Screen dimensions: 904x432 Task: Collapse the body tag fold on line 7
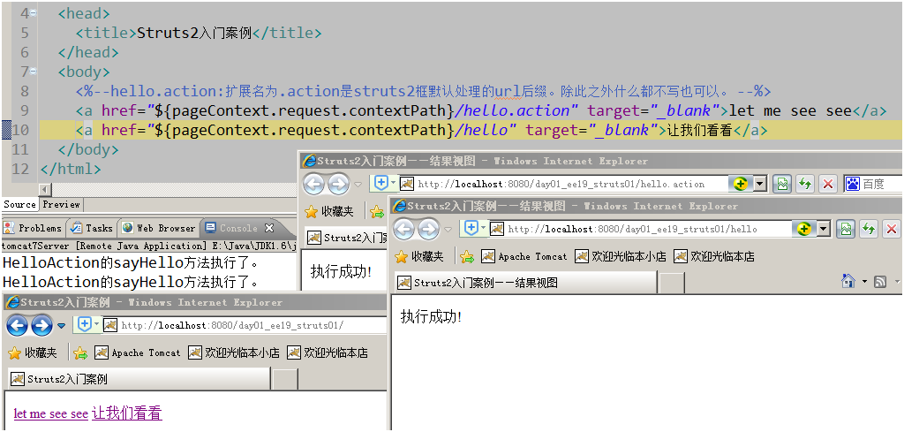[34, 72]
